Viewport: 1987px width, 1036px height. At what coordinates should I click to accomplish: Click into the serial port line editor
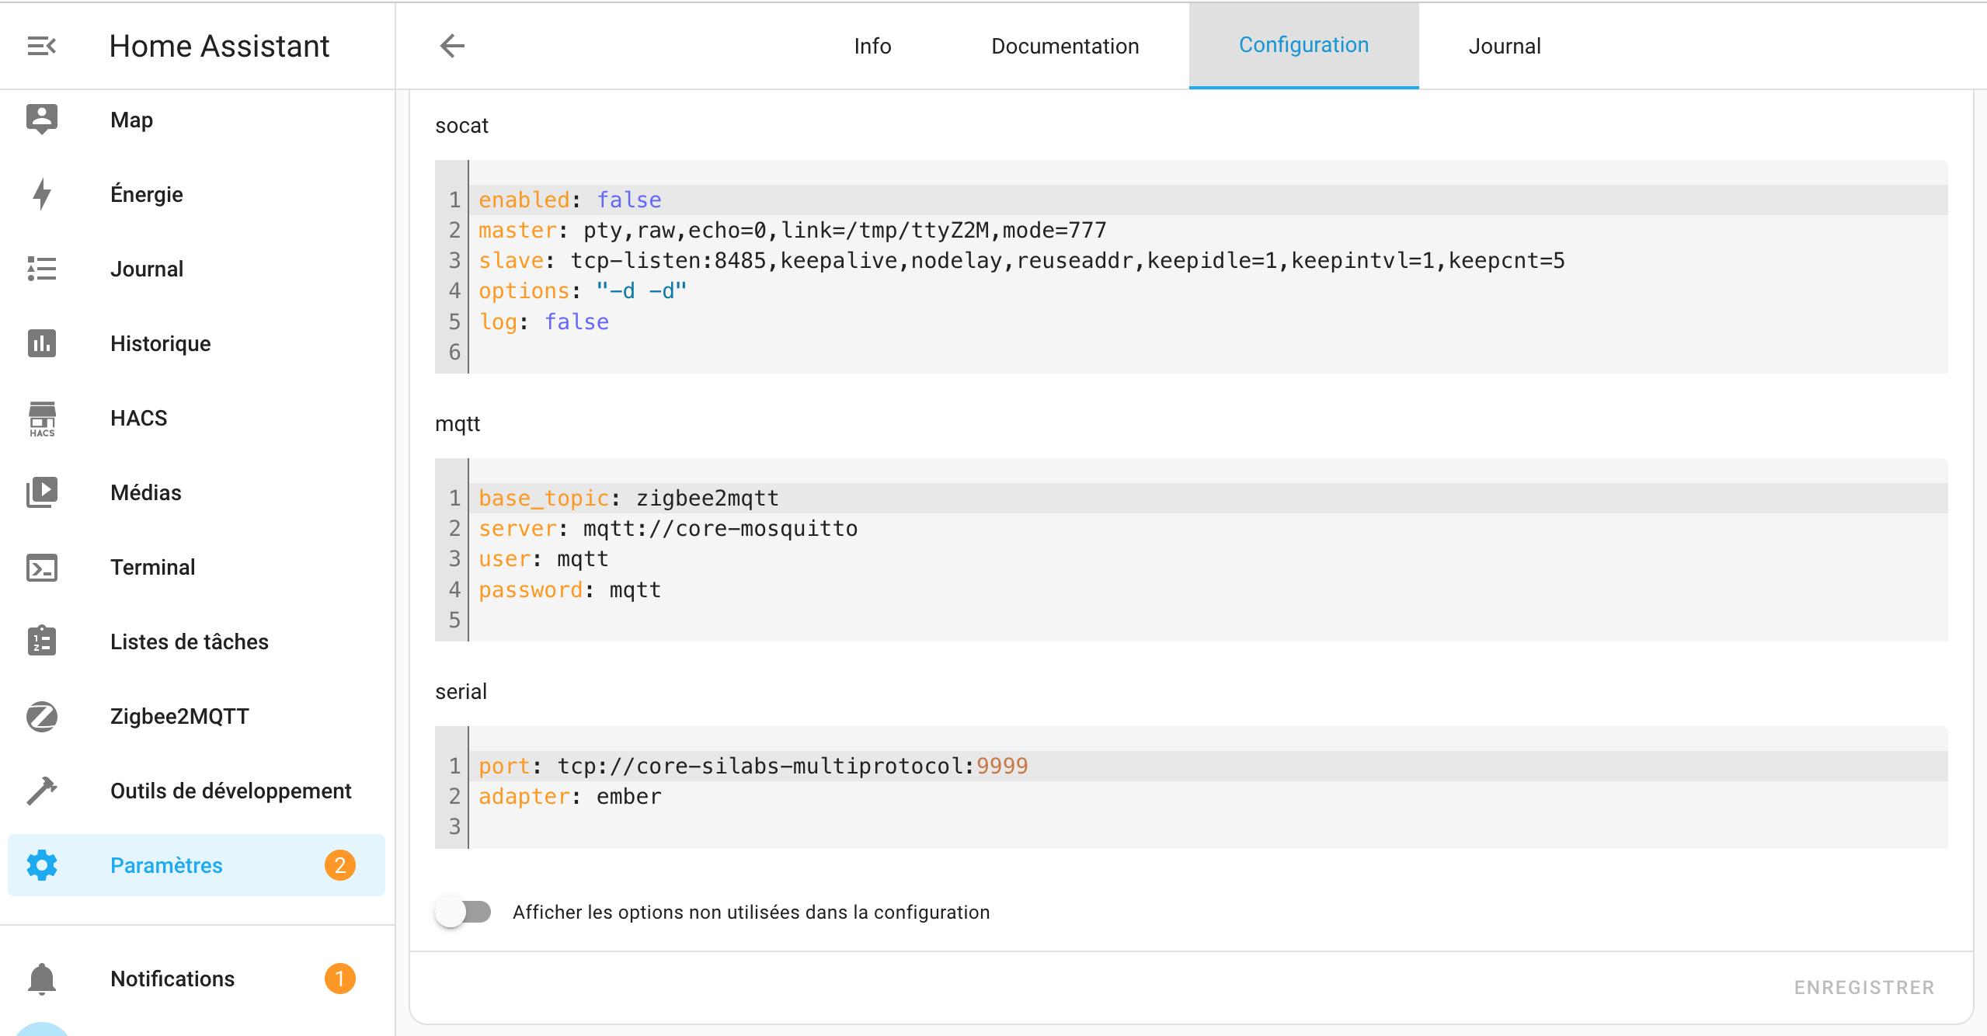[753, 766]
